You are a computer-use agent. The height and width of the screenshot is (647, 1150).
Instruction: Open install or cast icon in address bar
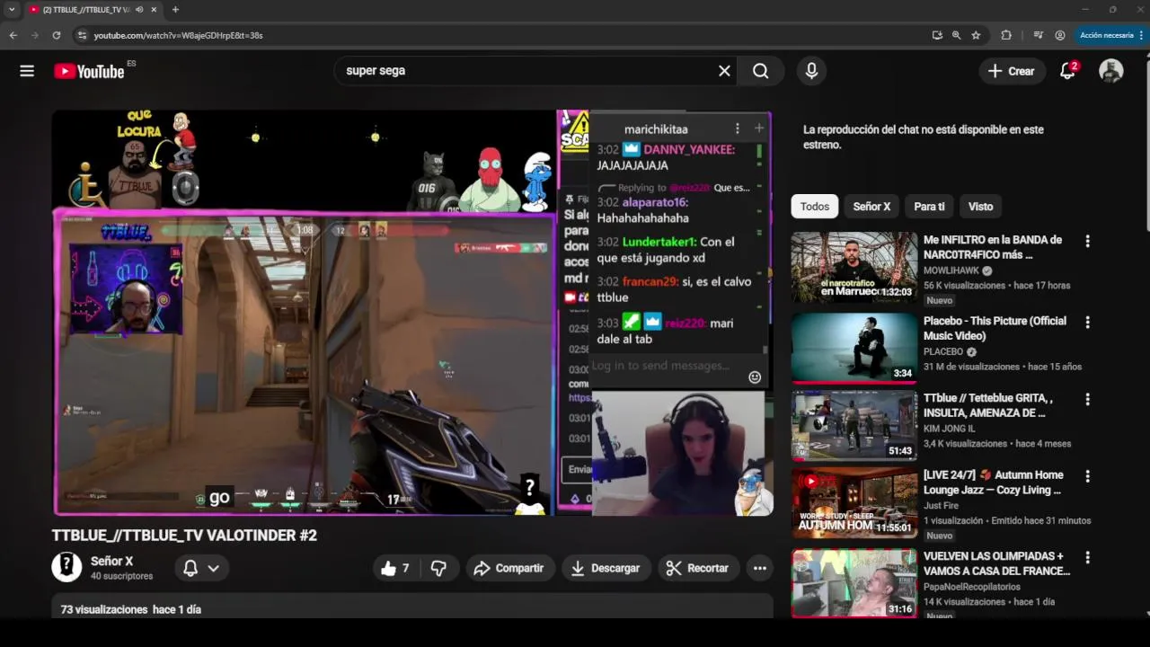pos(937,35)
